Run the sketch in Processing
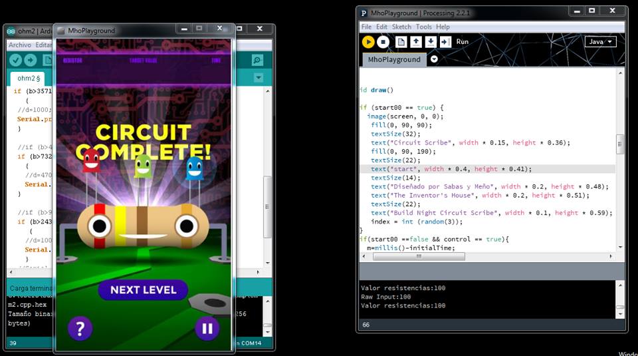The width and height of the screenshot is (638, 356). pos(368,42)
